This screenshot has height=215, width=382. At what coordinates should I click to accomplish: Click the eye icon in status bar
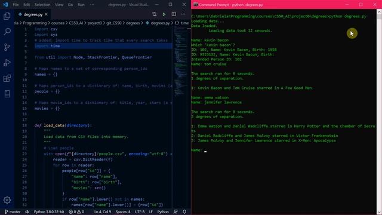coord(27,211)
